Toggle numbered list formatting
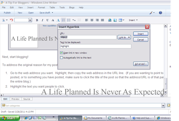The image size is (179, 121). click(x=63, y=20)
